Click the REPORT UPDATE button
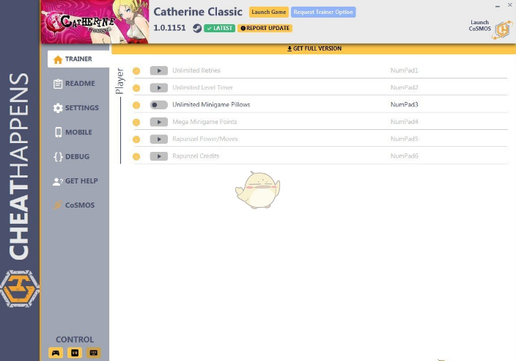This screenshot has height=361, width=516. (265, 28)
